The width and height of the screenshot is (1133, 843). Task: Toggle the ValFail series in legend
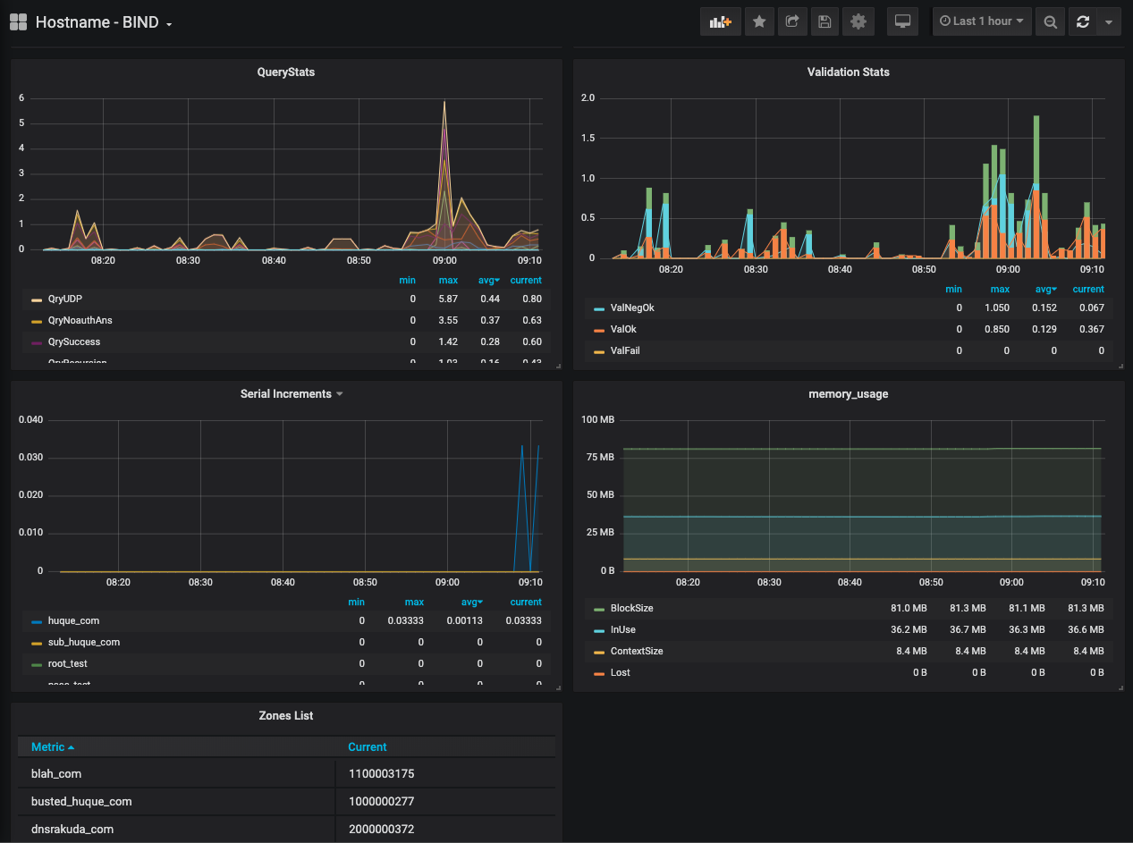tap(625, 350)
